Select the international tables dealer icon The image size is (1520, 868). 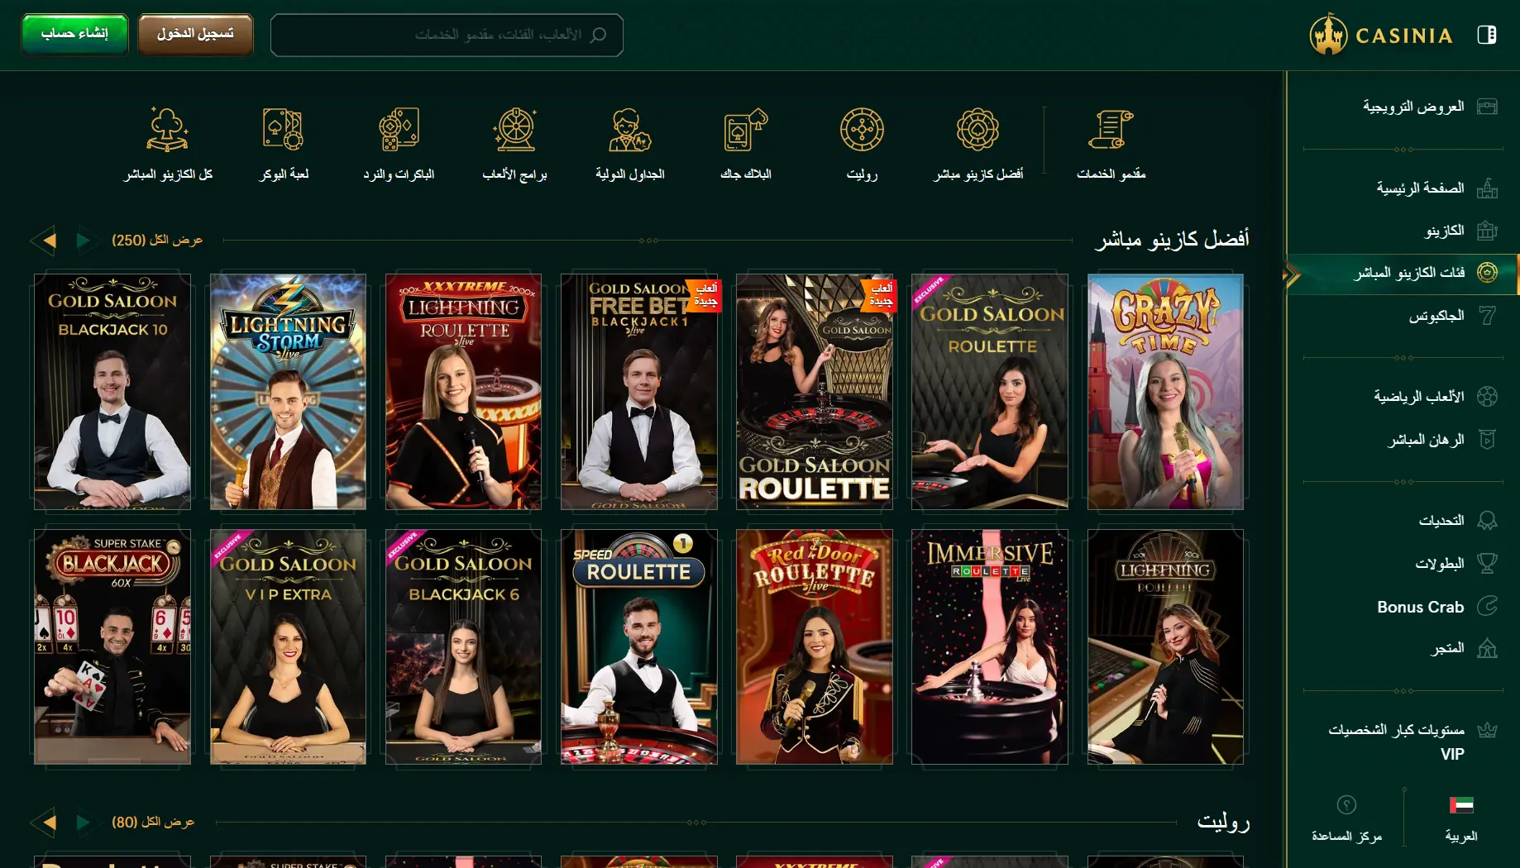click(x=629, y=130)
